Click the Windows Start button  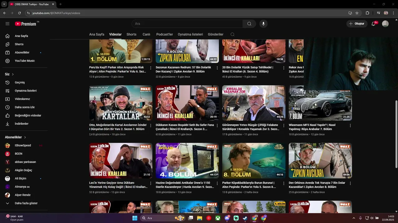coord(135,218)
